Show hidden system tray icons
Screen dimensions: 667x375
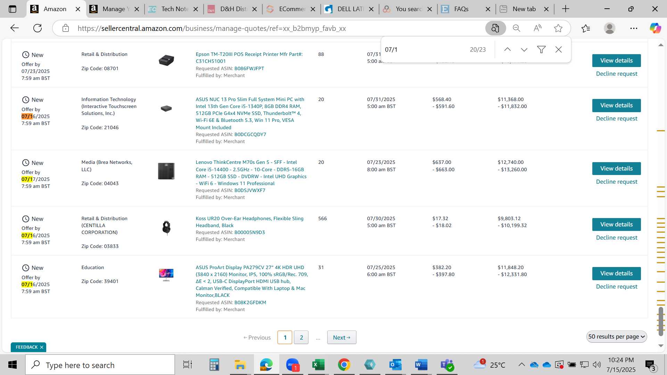click(521, 365)
